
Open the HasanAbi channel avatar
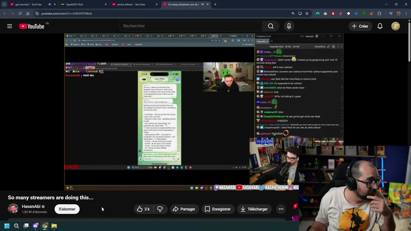13,209
